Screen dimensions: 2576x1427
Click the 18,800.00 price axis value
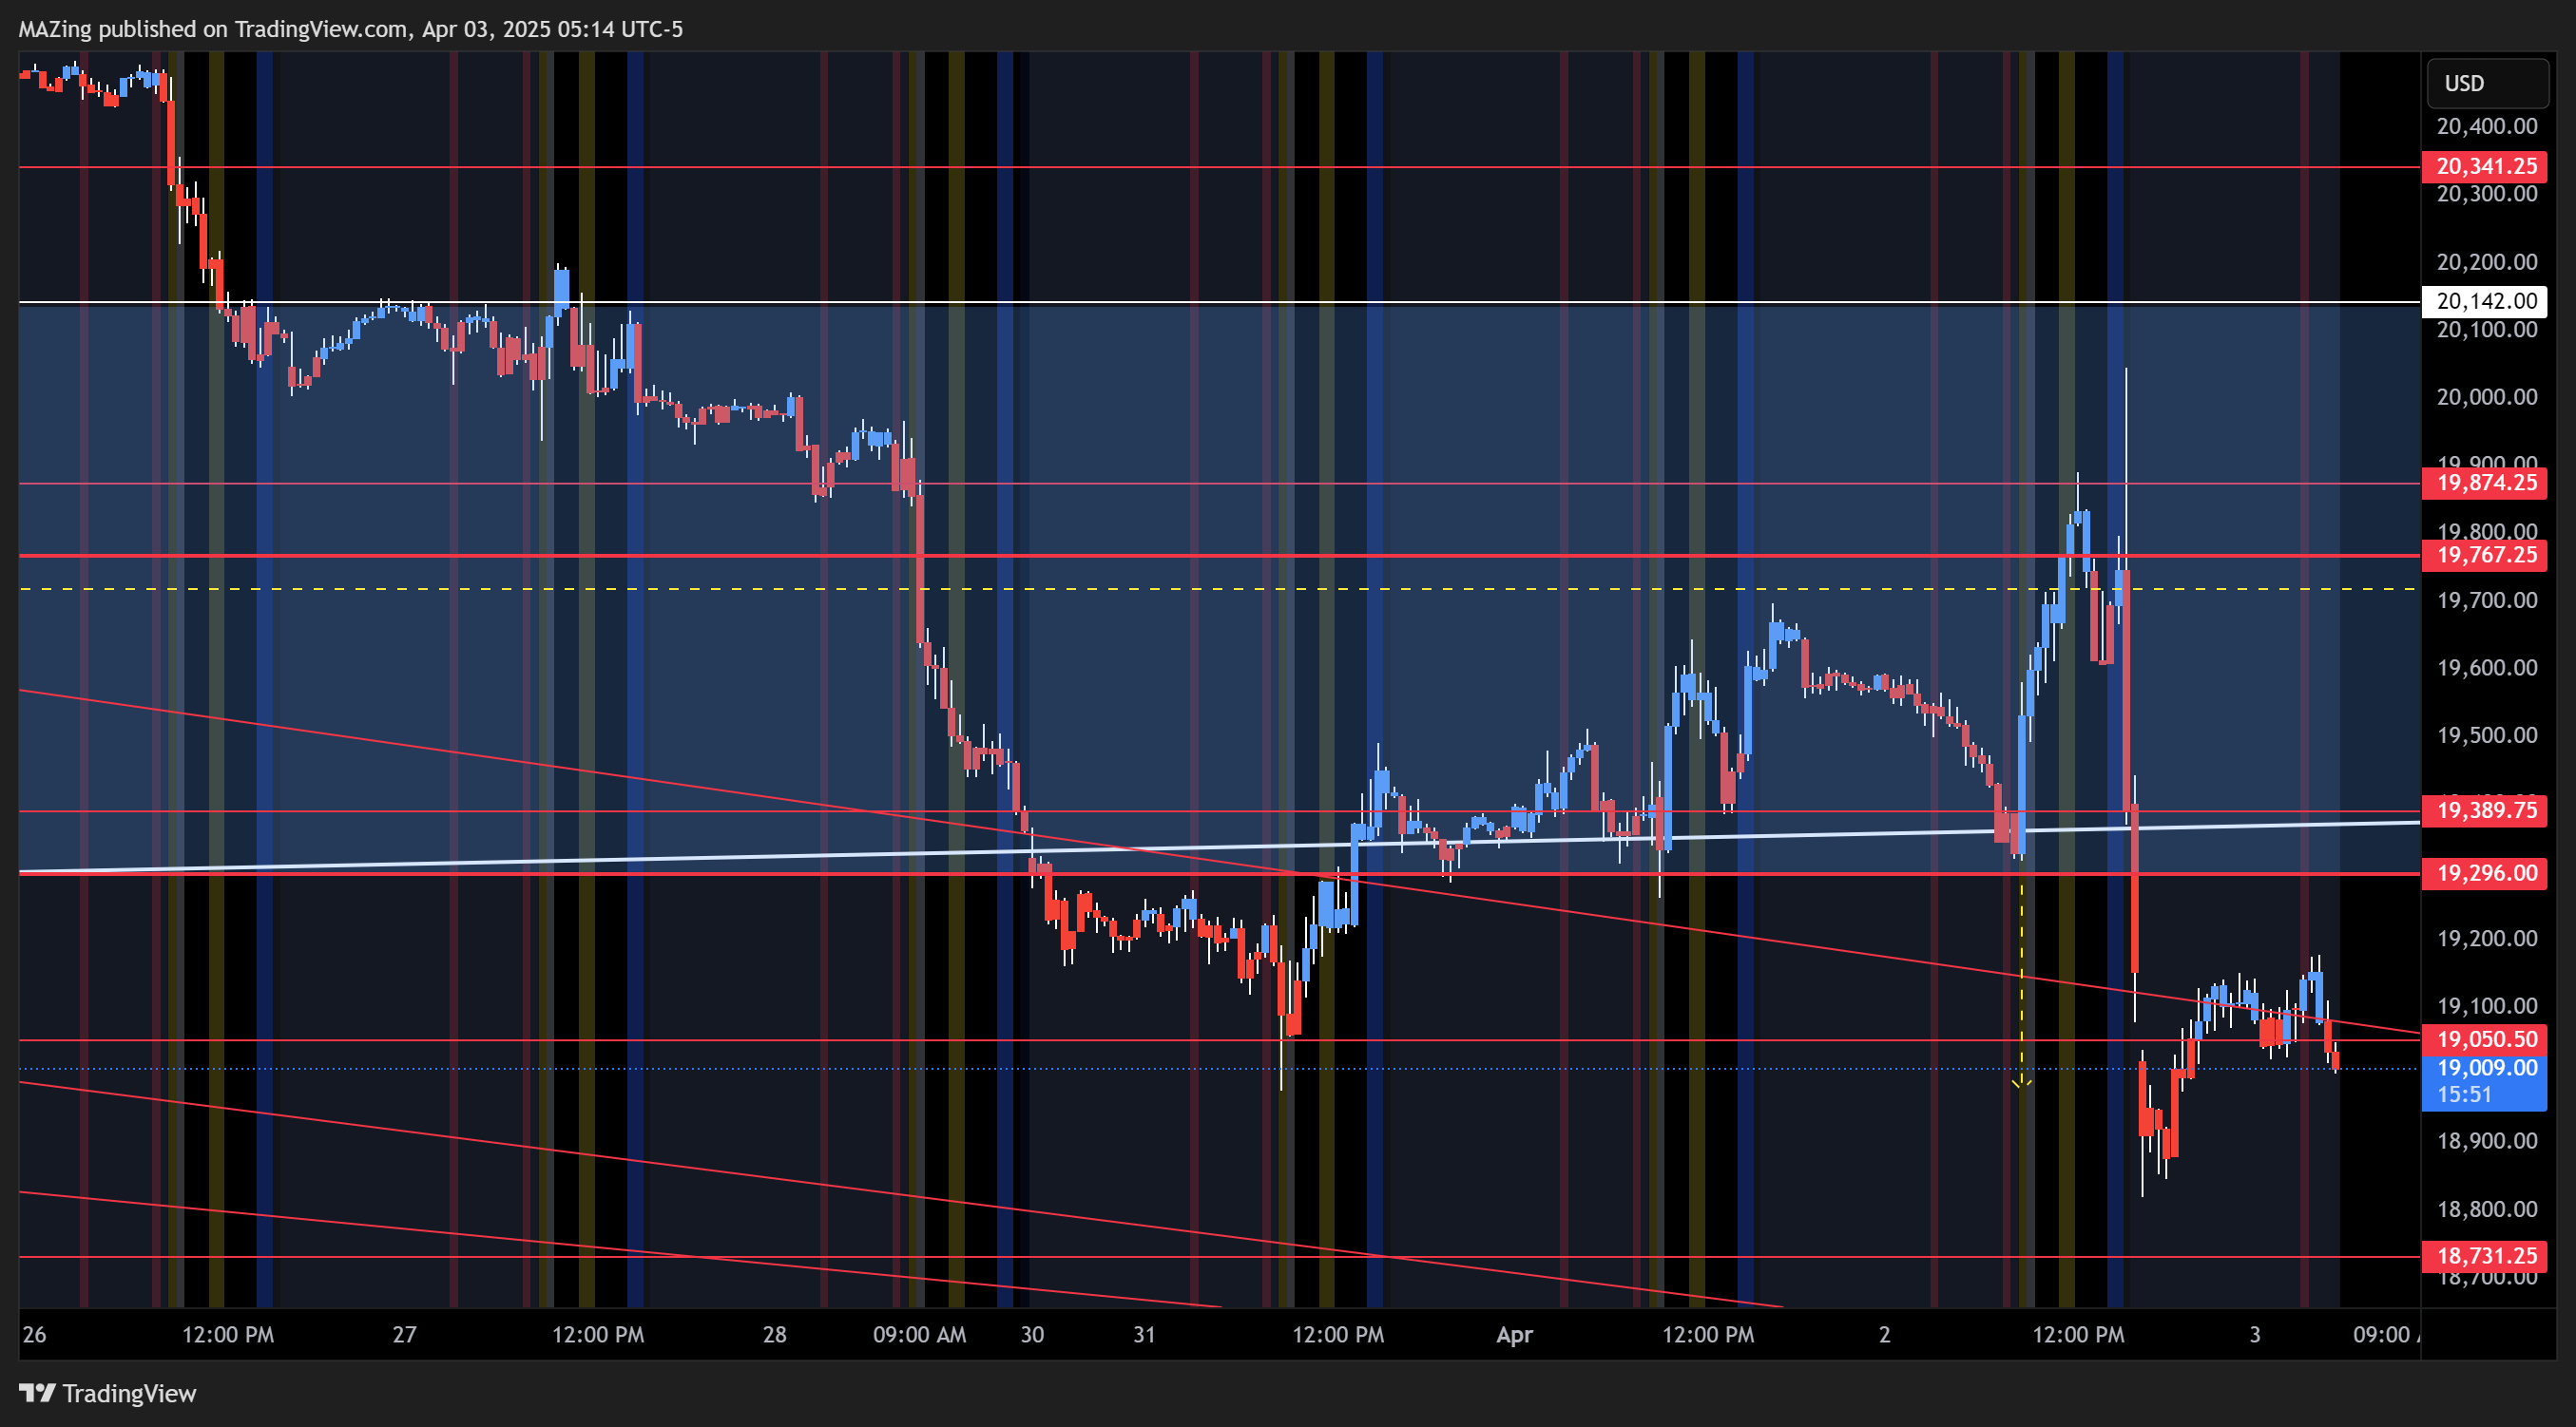pyautogui.click(x=2487, y=1209)
